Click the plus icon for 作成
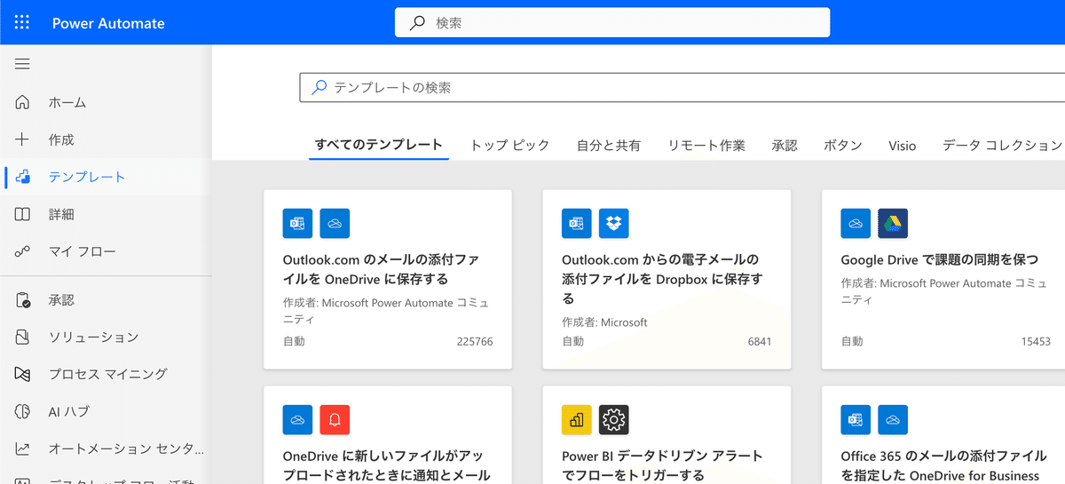This screenshot has width=1065, height=484. 23,139
